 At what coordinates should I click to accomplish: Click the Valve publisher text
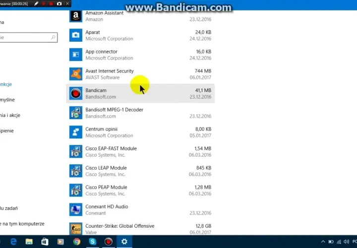click(x=91, y=232)
